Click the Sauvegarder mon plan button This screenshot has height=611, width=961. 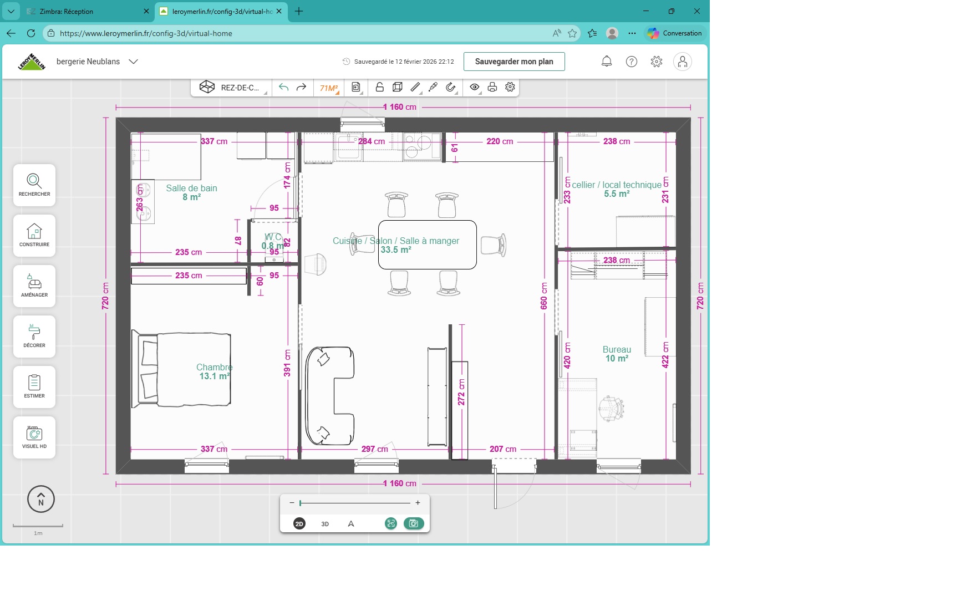click(x=514, y=62)
